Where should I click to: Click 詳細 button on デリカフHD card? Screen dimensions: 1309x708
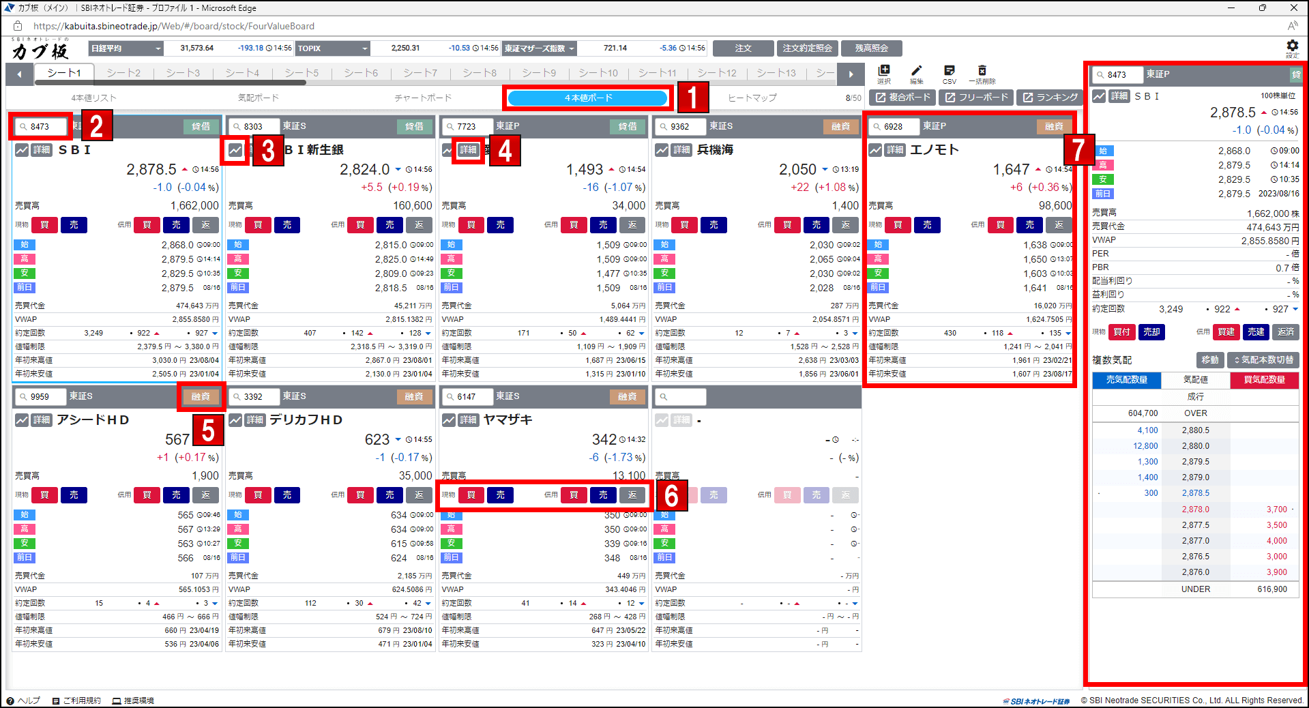[255, 420]
